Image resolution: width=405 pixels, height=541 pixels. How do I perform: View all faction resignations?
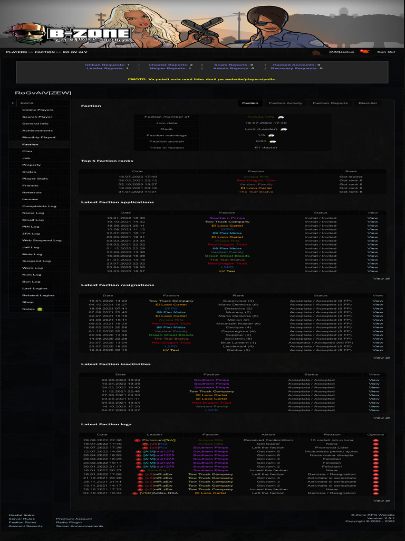tap(382, 358)
